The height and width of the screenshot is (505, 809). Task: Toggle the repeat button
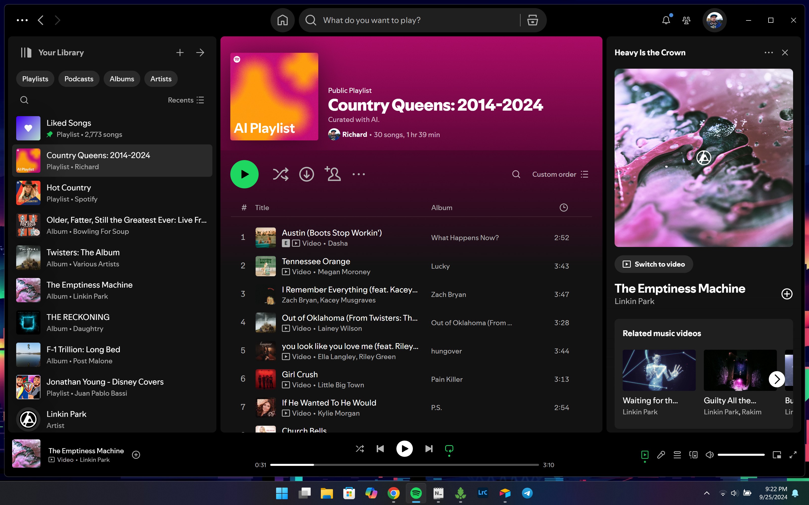449,448
